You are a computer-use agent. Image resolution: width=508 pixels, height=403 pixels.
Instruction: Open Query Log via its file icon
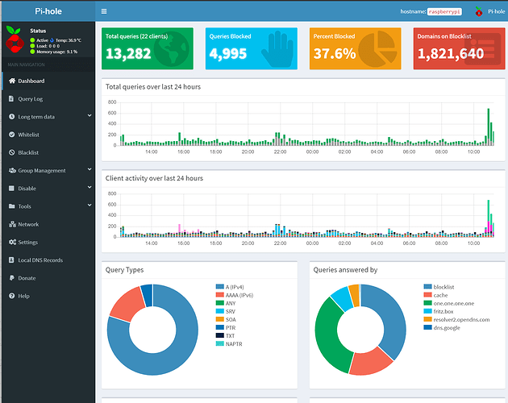(11, 99)
